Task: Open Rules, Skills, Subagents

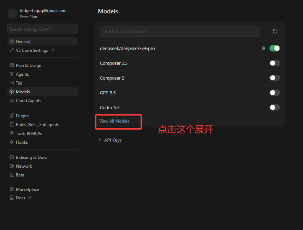Action: pyautogui.click(x=43, y=125)
